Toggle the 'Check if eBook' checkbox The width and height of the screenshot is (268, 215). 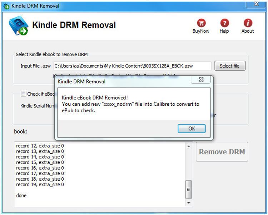coord(23,94)
